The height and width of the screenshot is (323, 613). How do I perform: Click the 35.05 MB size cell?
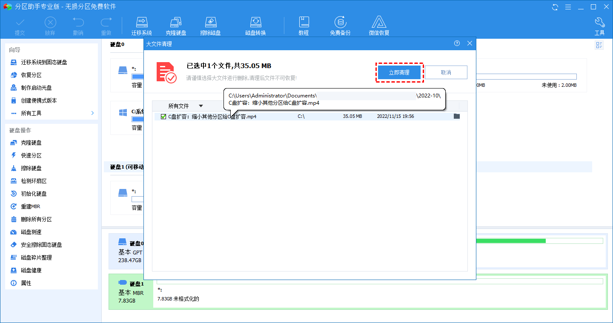tap(352, 117)
